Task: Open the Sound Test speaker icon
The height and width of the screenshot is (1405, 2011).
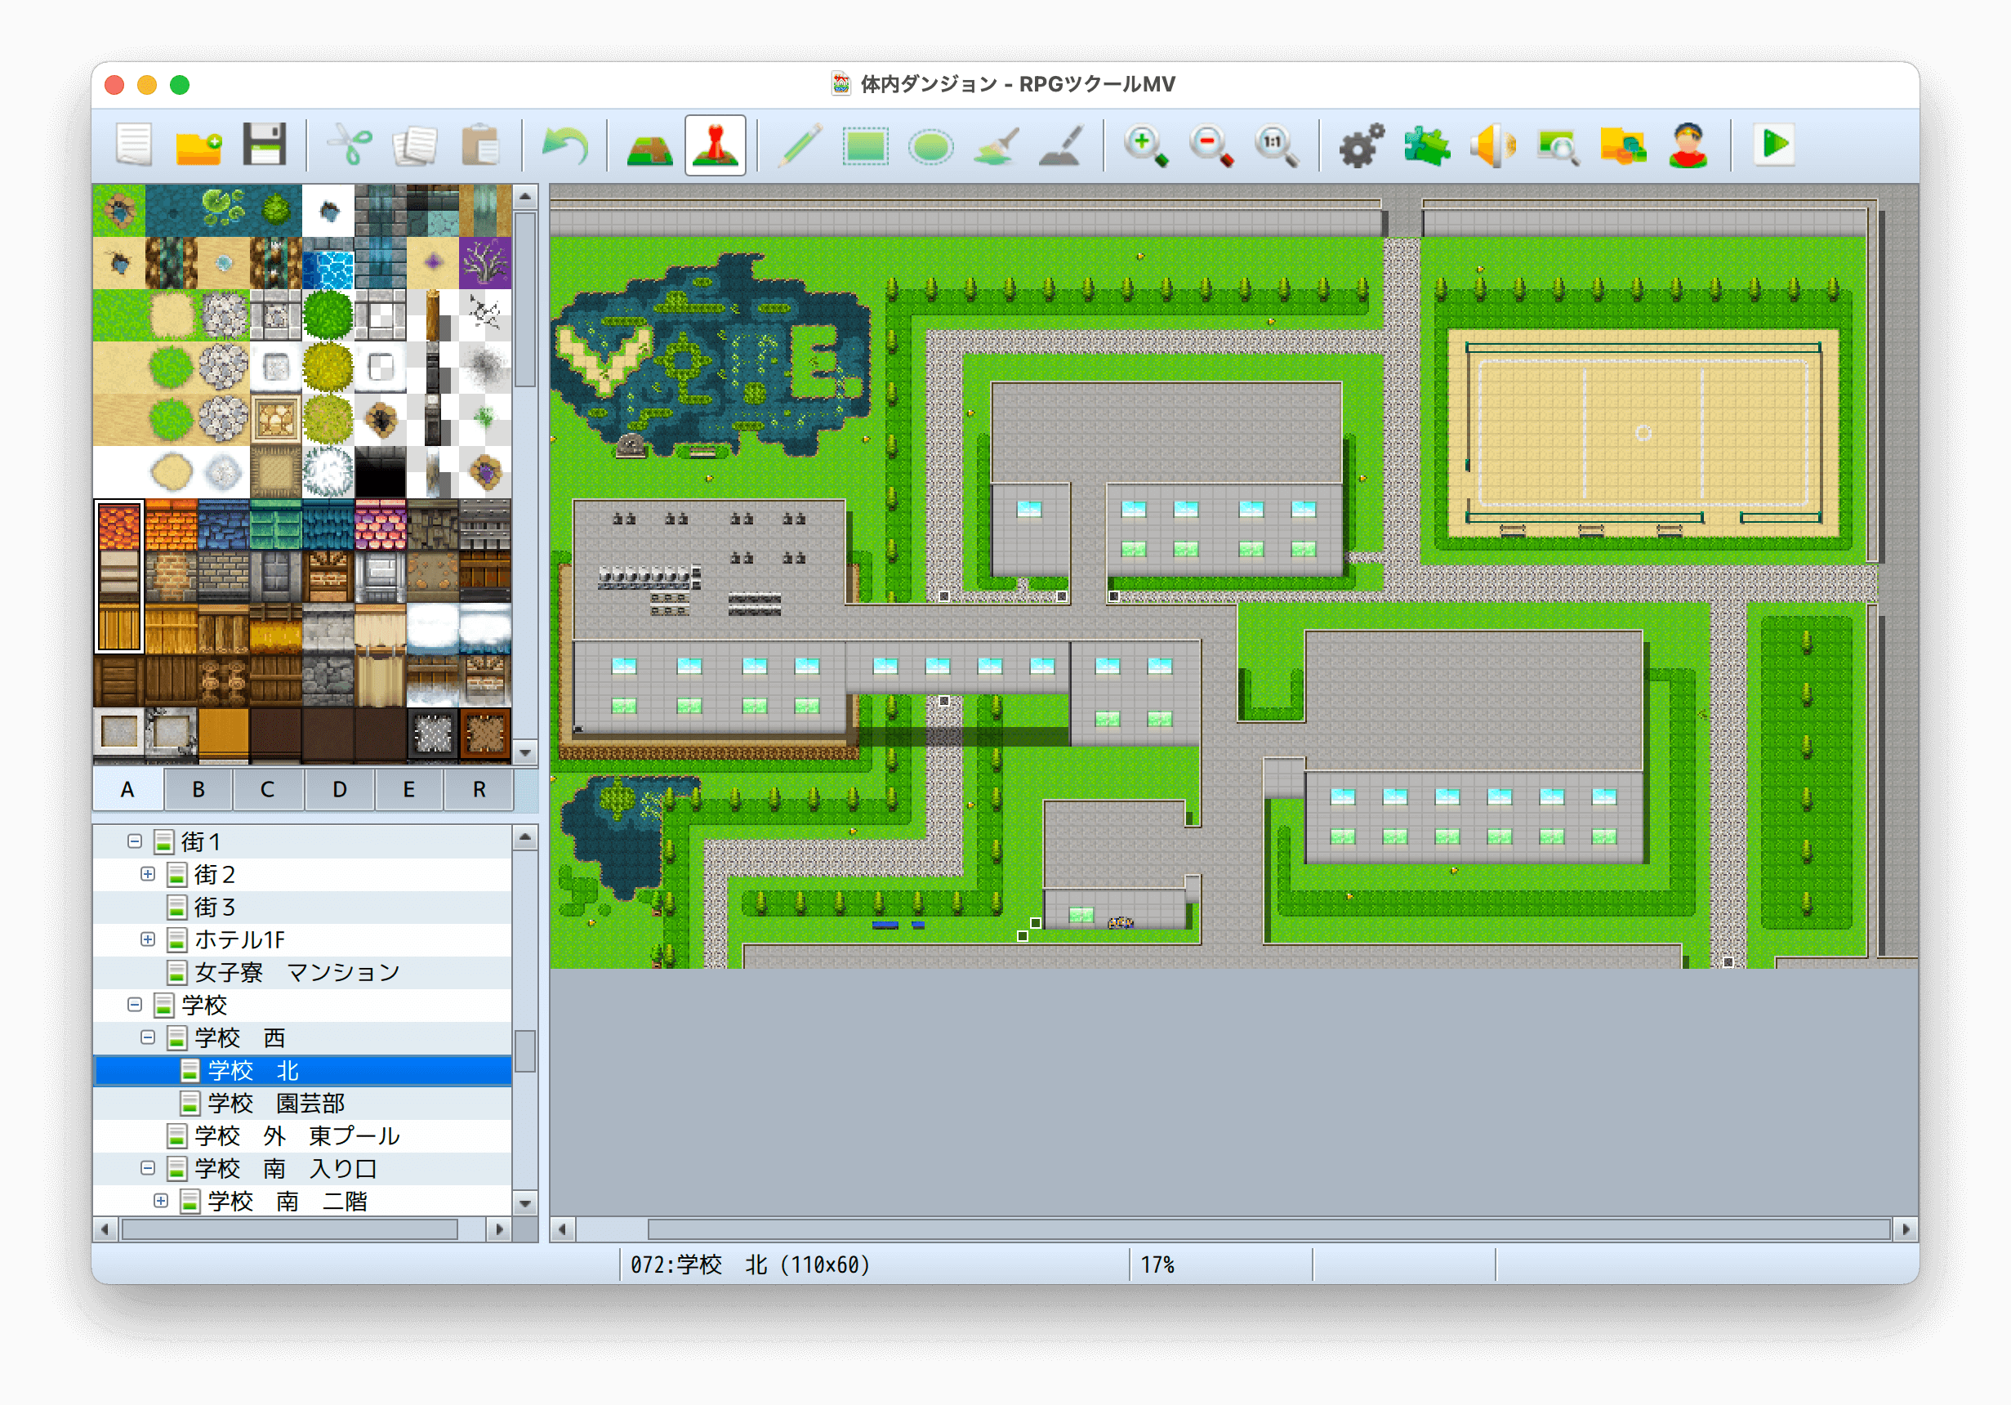Action: tap(1492, 145)
